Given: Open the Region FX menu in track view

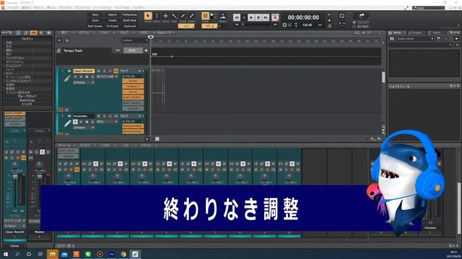Looking at the screenshot, I should pos(165,32).
